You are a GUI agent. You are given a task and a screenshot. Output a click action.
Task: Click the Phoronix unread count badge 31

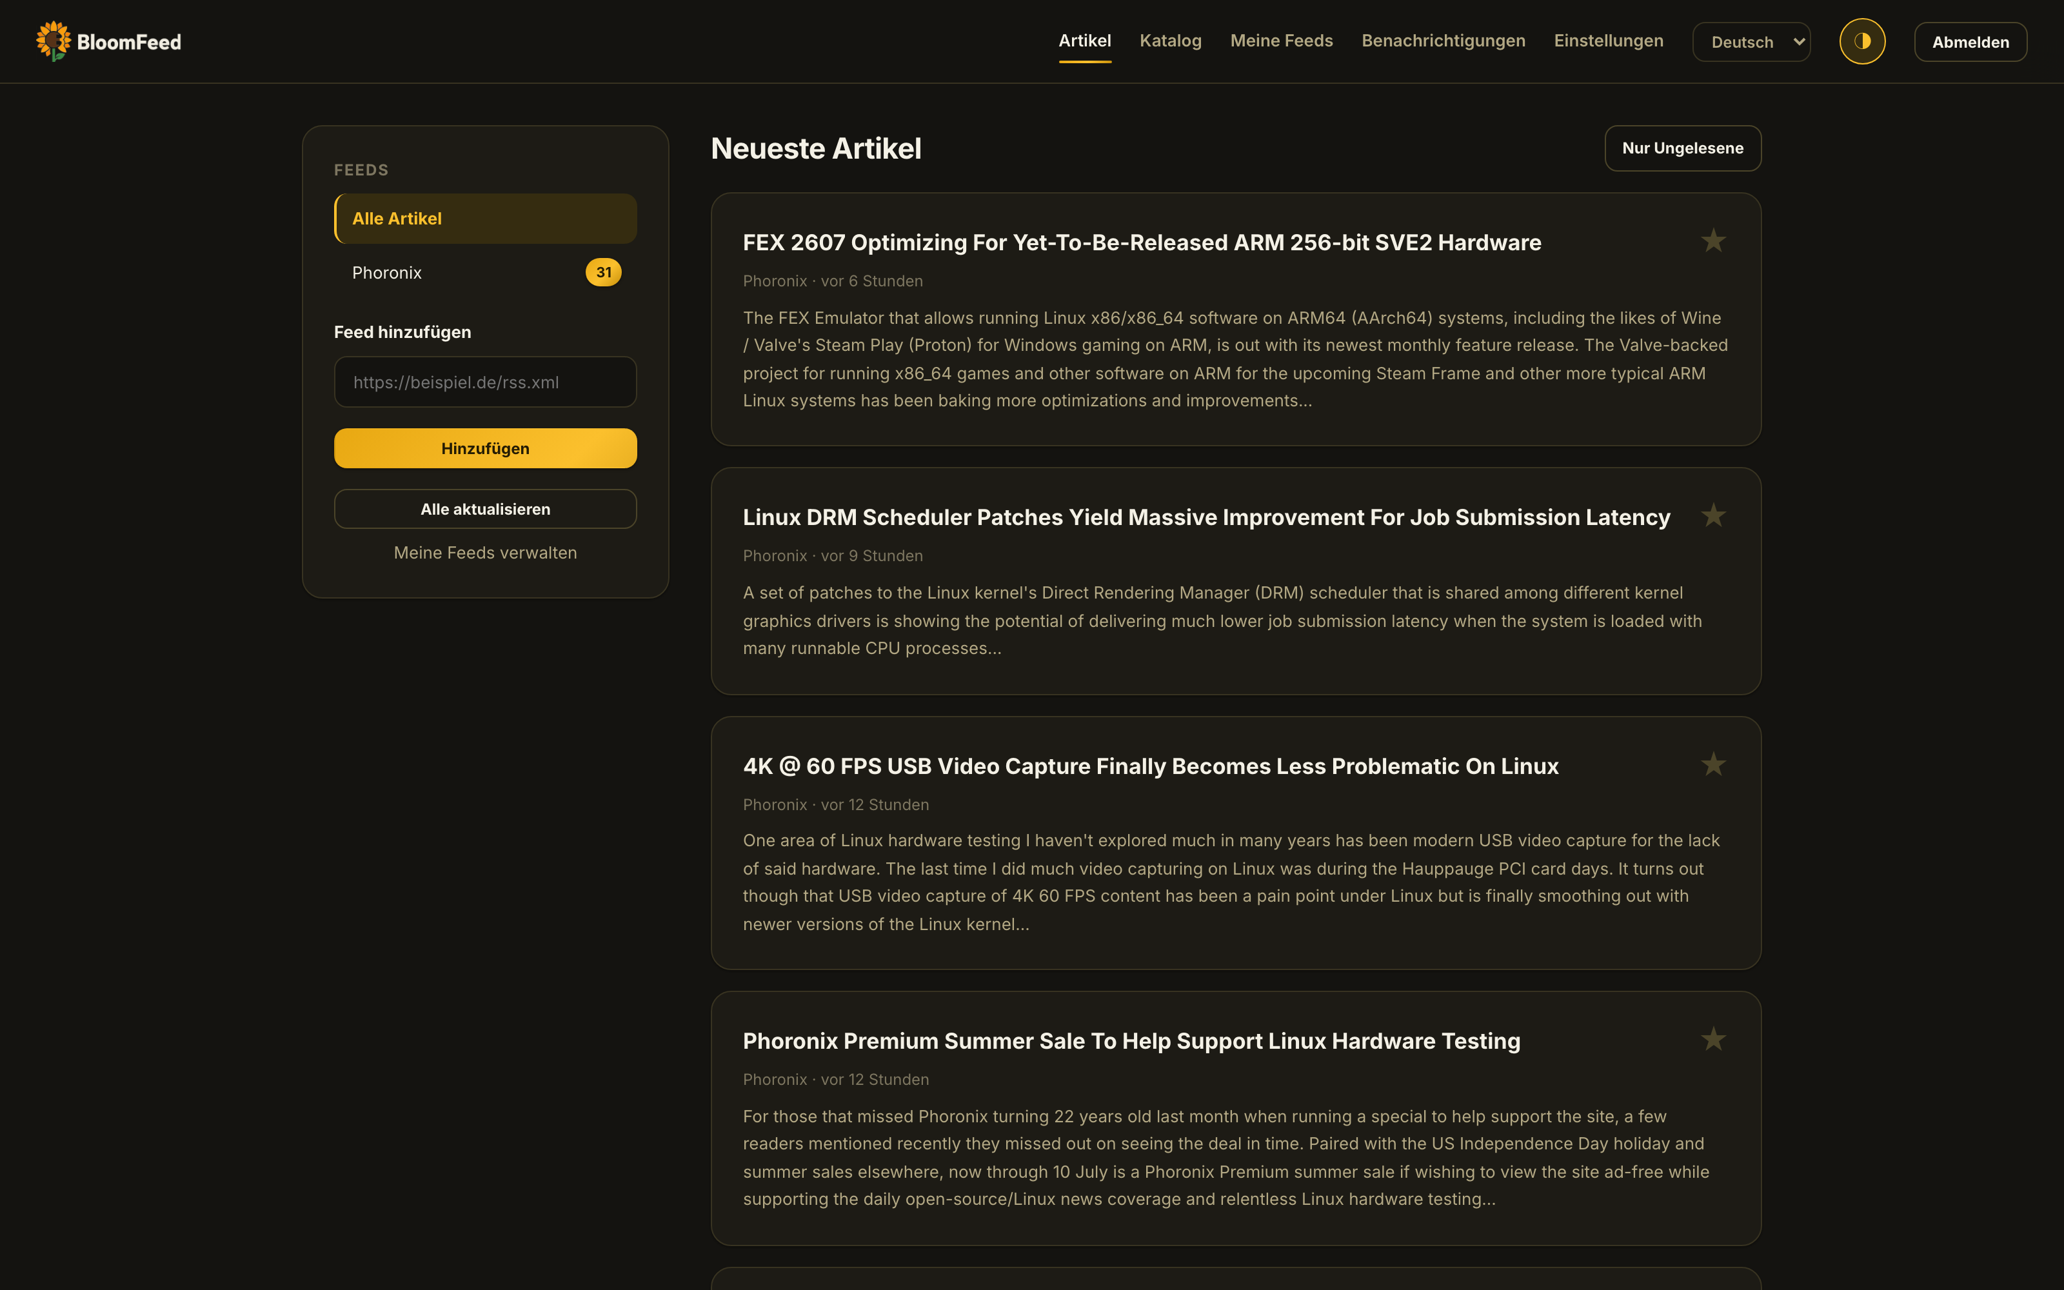coord(603,273)
